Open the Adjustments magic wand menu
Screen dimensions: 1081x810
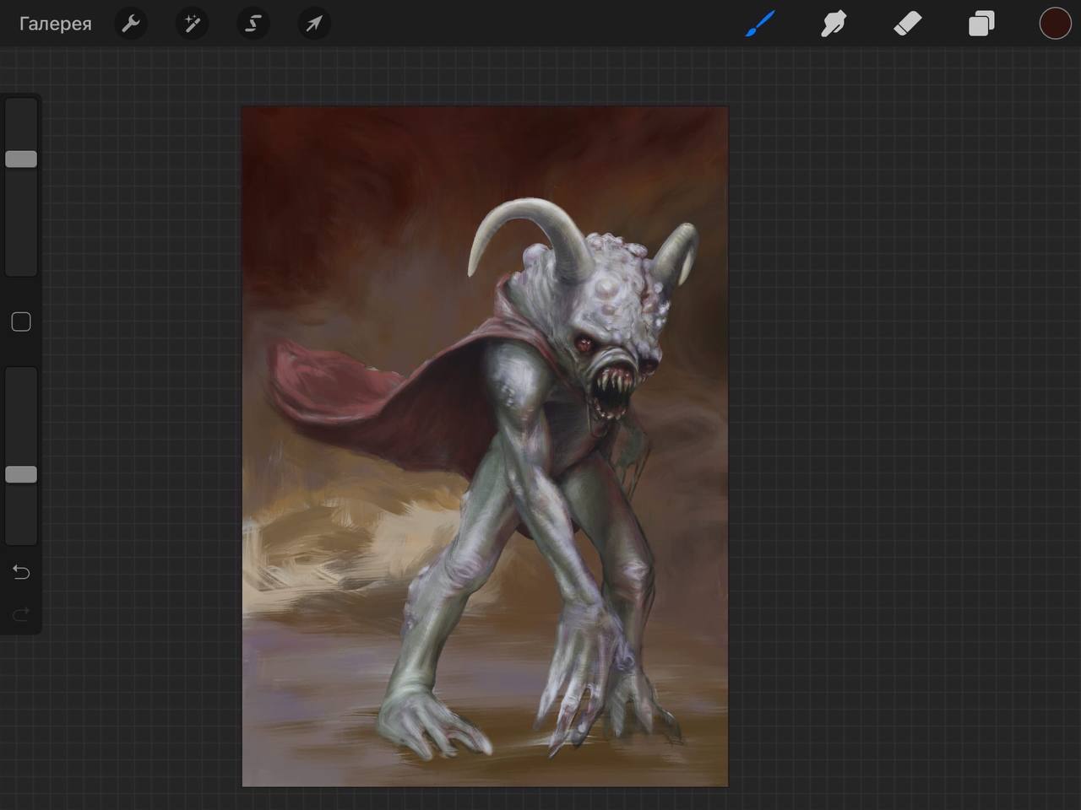click(192, 24)
